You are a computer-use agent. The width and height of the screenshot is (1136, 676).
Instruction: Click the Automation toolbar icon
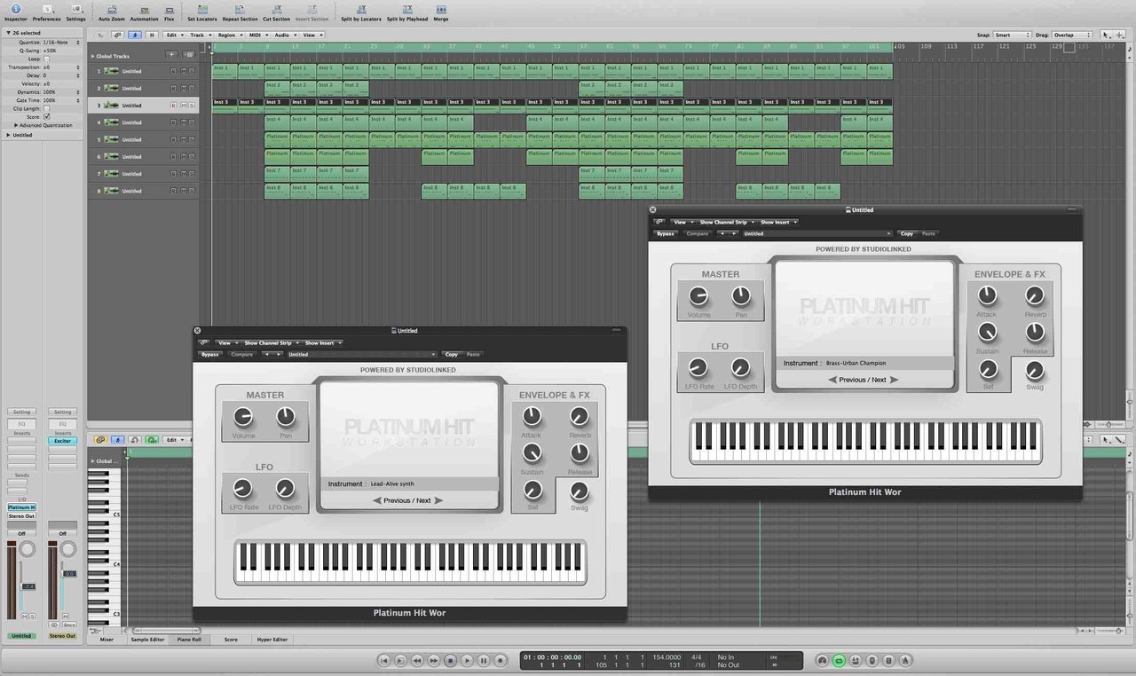point(144,12)
